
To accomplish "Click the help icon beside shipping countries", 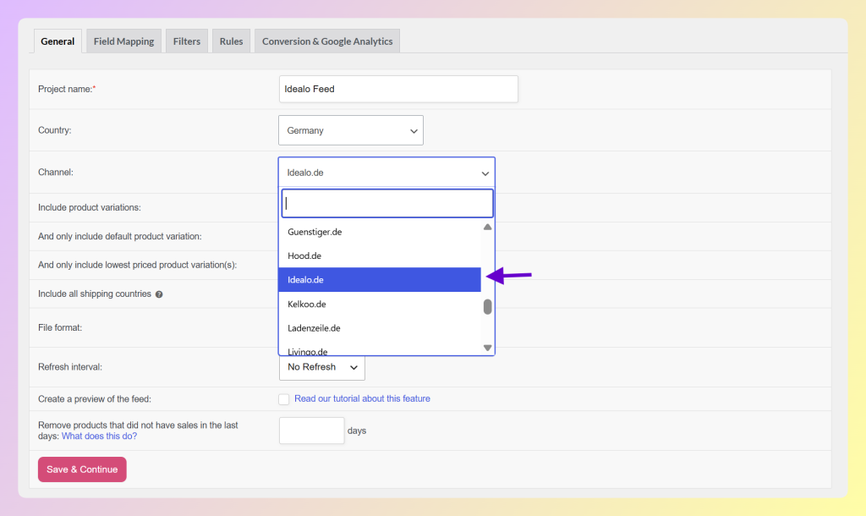I will point(159,294).
